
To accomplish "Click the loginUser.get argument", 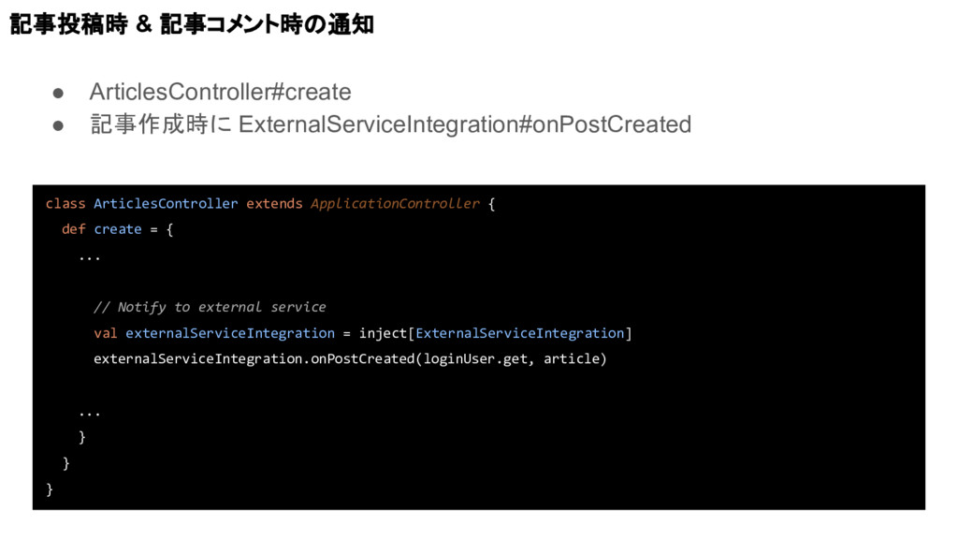I will (475, 358).
